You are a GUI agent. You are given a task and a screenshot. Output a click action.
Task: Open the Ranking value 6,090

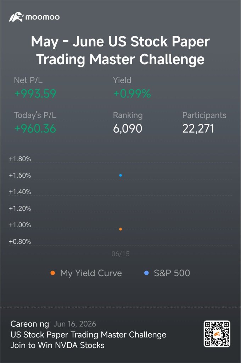point(128,129)
